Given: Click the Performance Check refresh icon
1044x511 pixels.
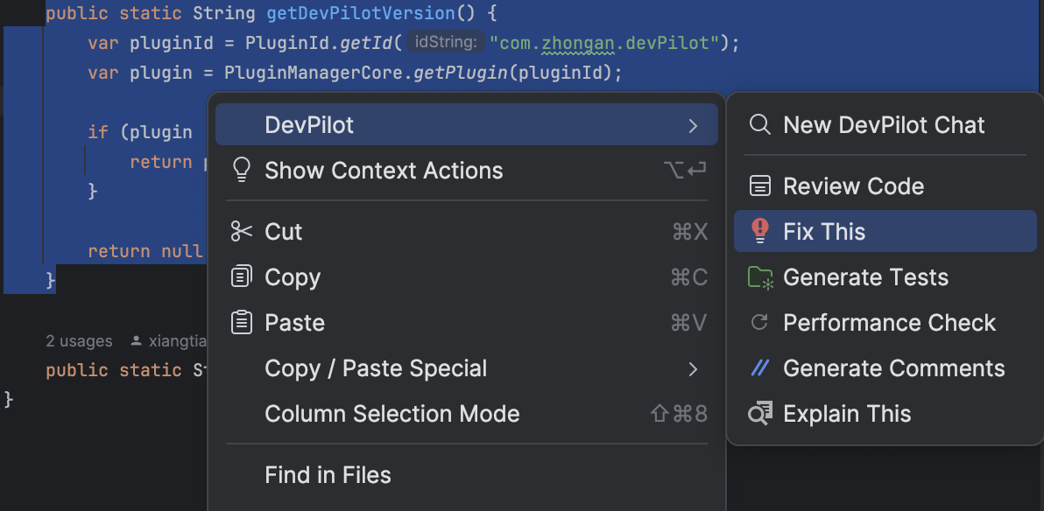Looking at the screenshot, I should coord(760,323).
